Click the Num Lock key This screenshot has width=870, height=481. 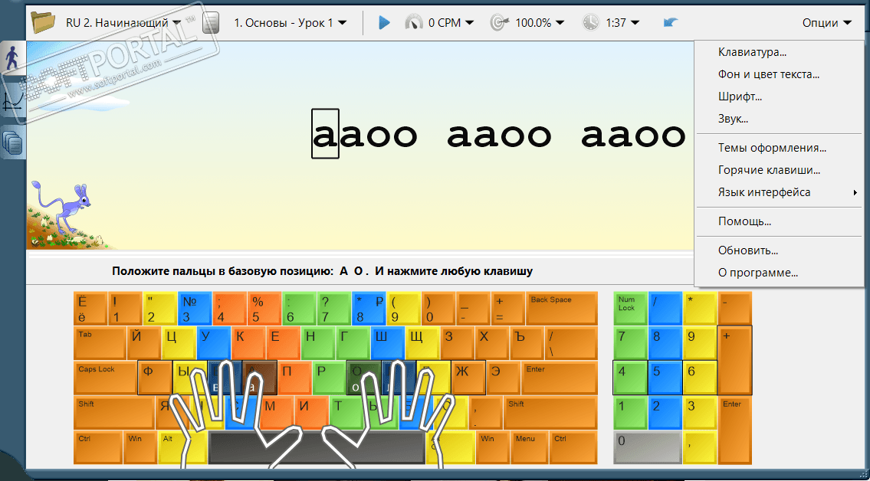(x=630, y=308)
